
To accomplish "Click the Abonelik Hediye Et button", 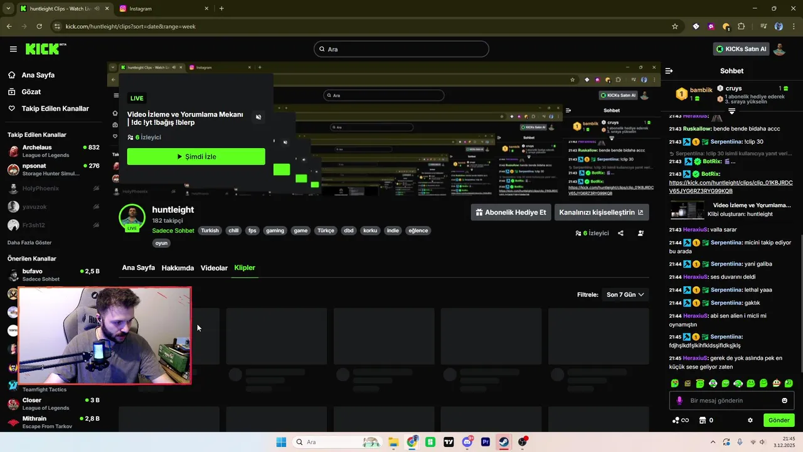I will 511,212.
